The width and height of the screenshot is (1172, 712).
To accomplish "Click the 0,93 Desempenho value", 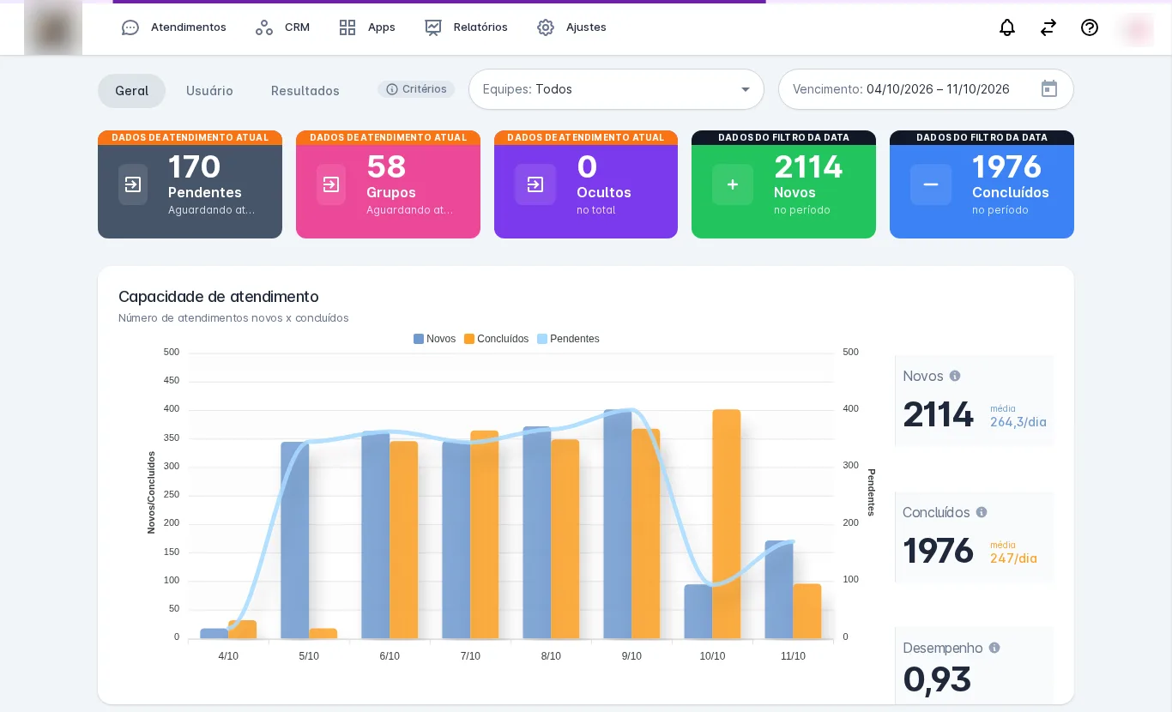I will point(937,679).
